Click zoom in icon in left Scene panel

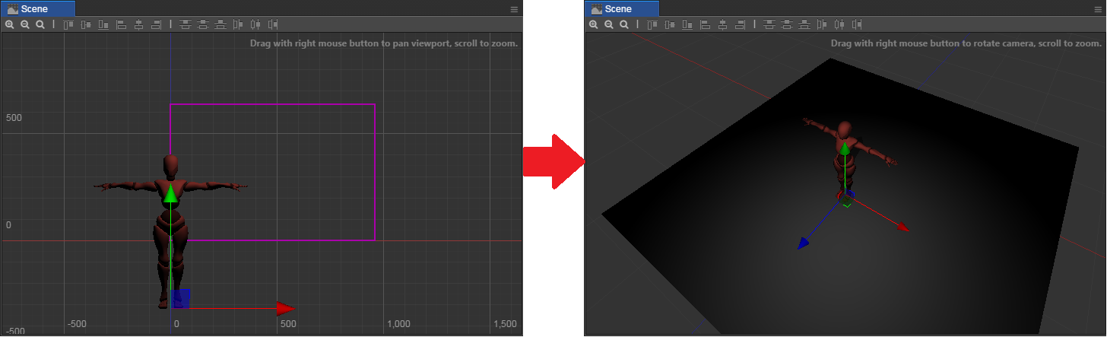coord(9,24)
